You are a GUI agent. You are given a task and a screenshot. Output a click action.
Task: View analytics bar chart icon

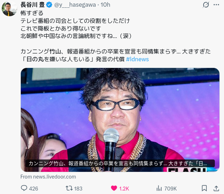click(159, 188)
